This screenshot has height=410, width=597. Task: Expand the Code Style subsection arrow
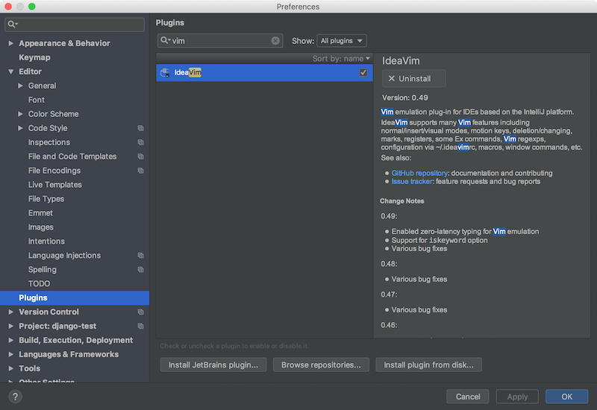click(x=21, y=128)
